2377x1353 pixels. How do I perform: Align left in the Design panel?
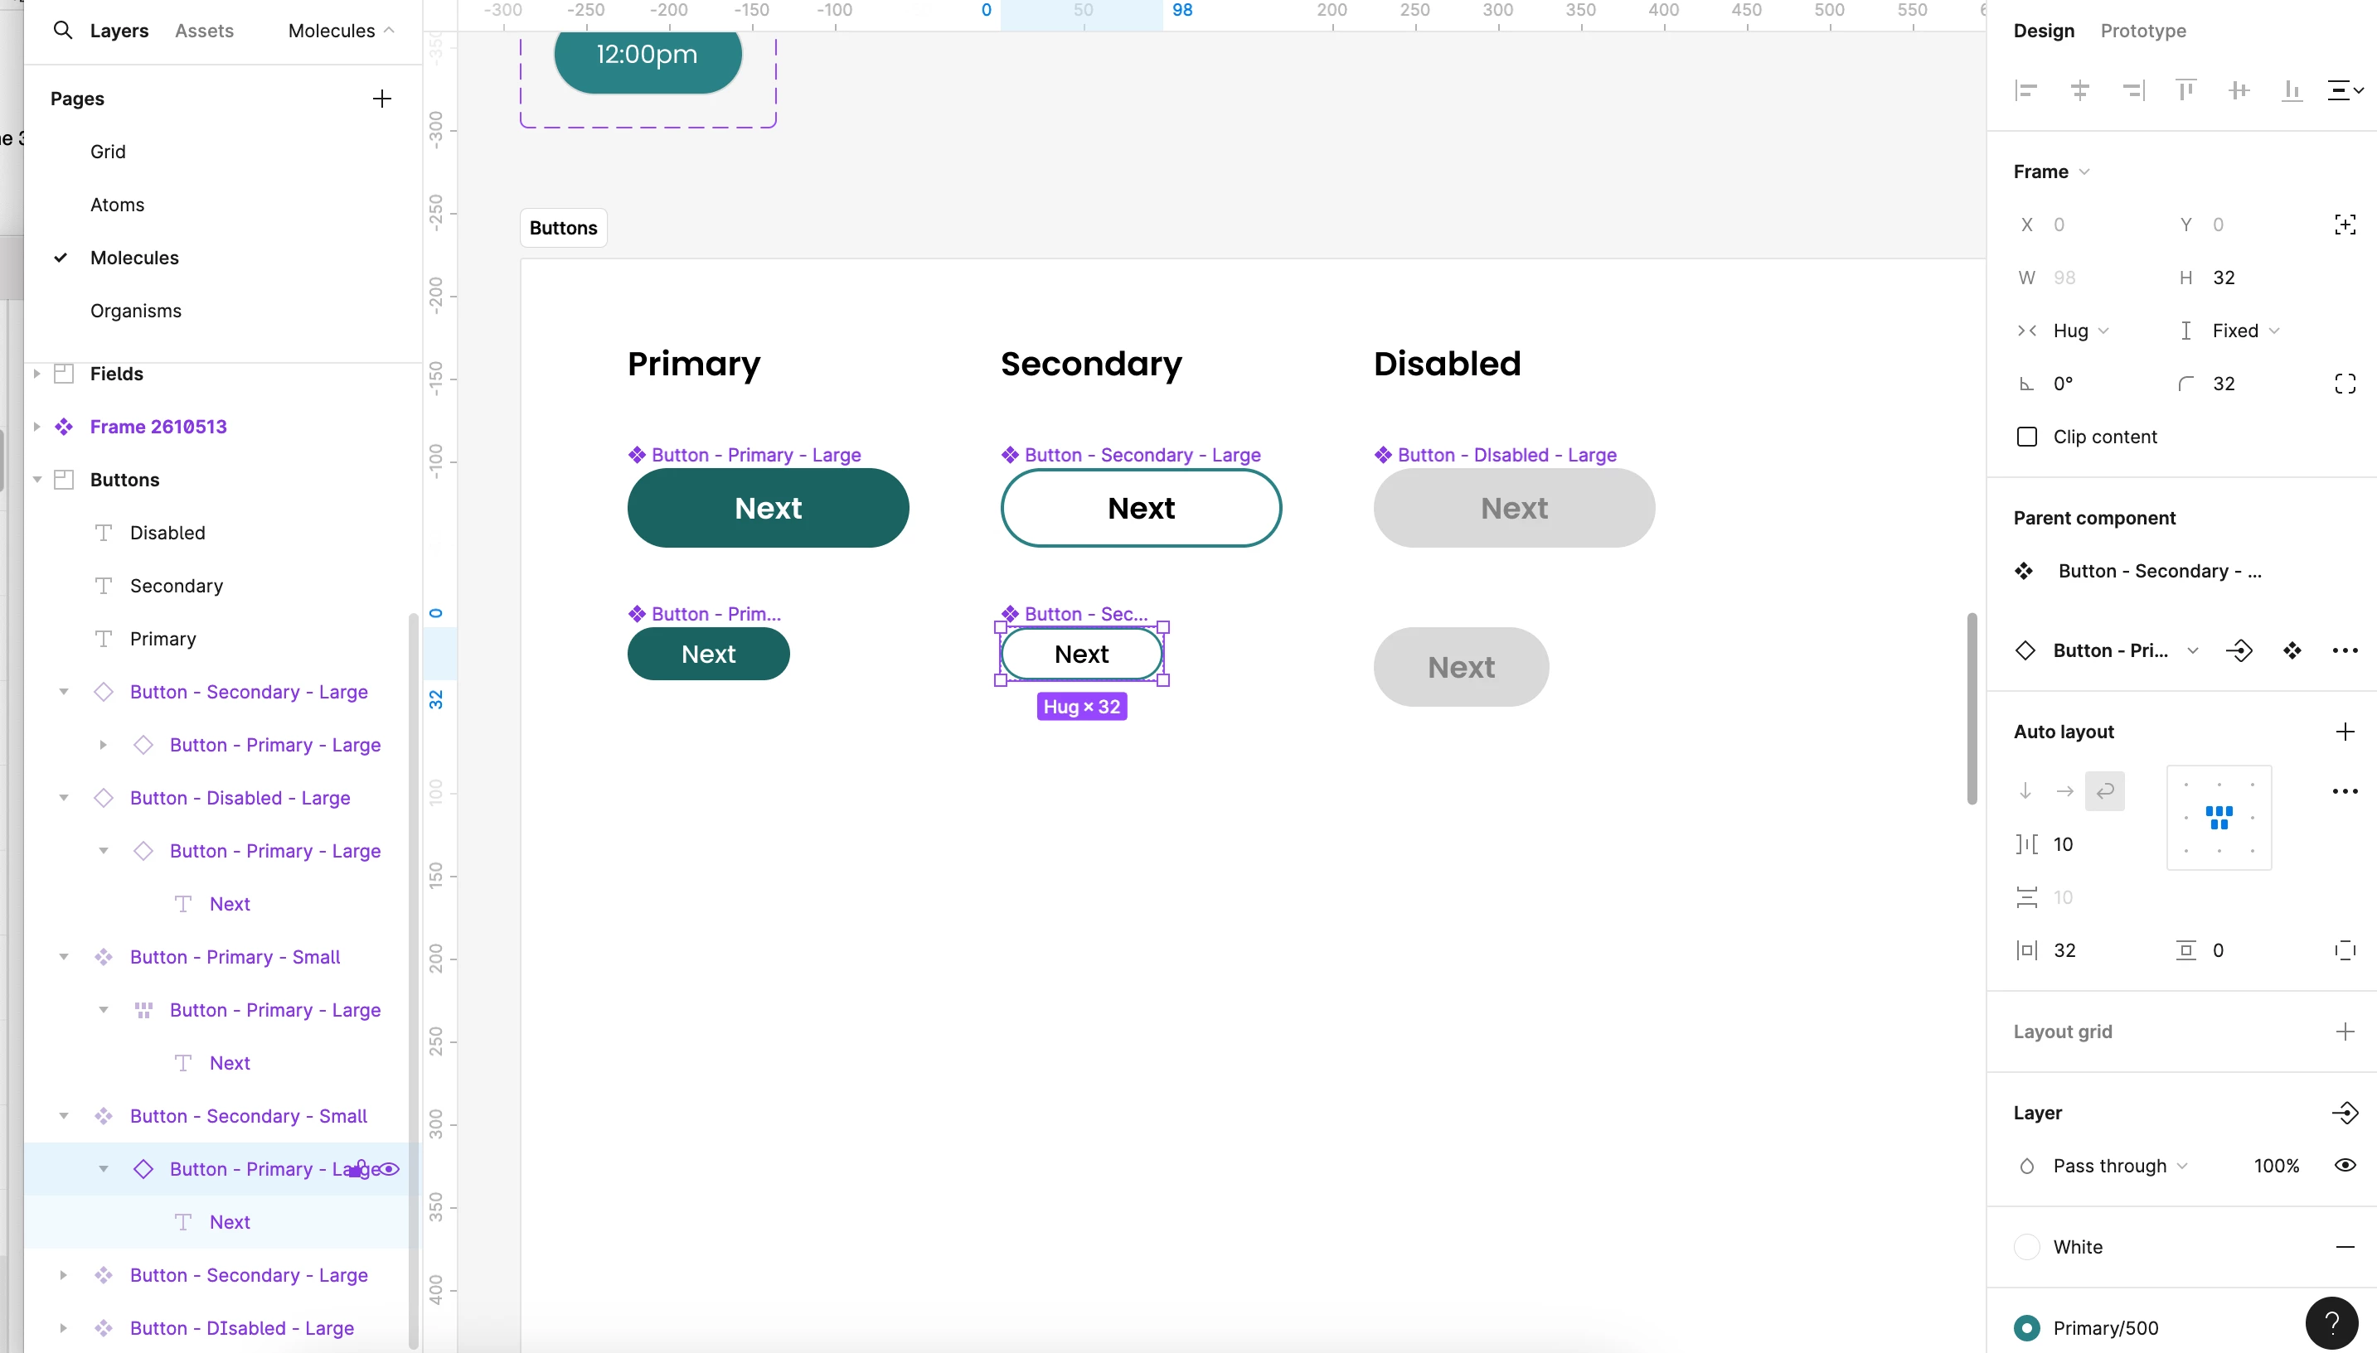(2026, 90)
